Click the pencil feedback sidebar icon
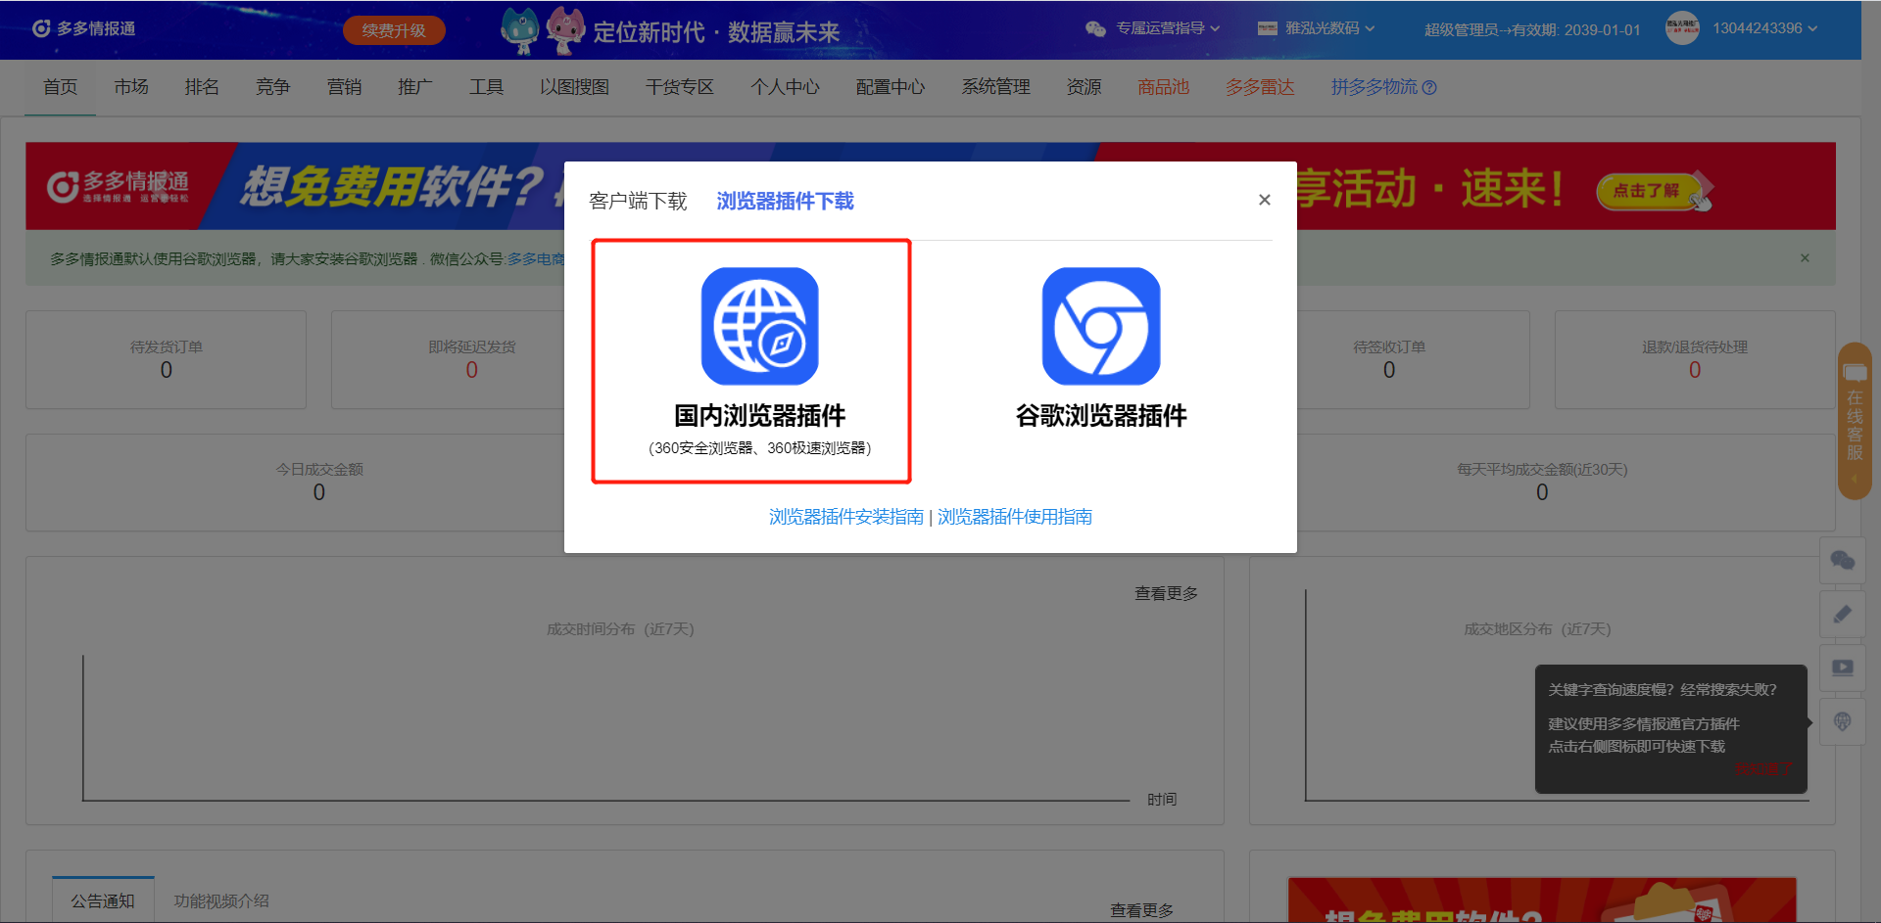 point(1842,614)
